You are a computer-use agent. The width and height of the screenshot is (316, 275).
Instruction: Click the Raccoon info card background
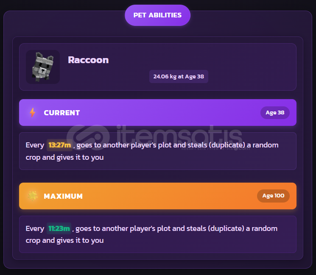158,67
